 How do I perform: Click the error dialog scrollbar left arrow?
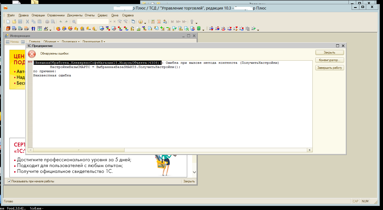30,150
